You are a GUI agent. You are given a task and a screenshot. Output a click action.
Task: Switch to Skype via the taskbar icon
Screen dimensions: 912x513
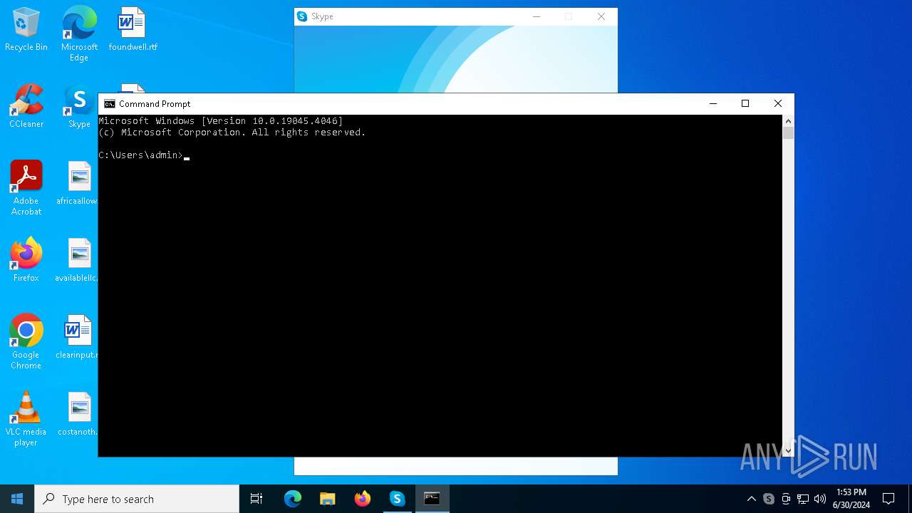click(398, 499)
